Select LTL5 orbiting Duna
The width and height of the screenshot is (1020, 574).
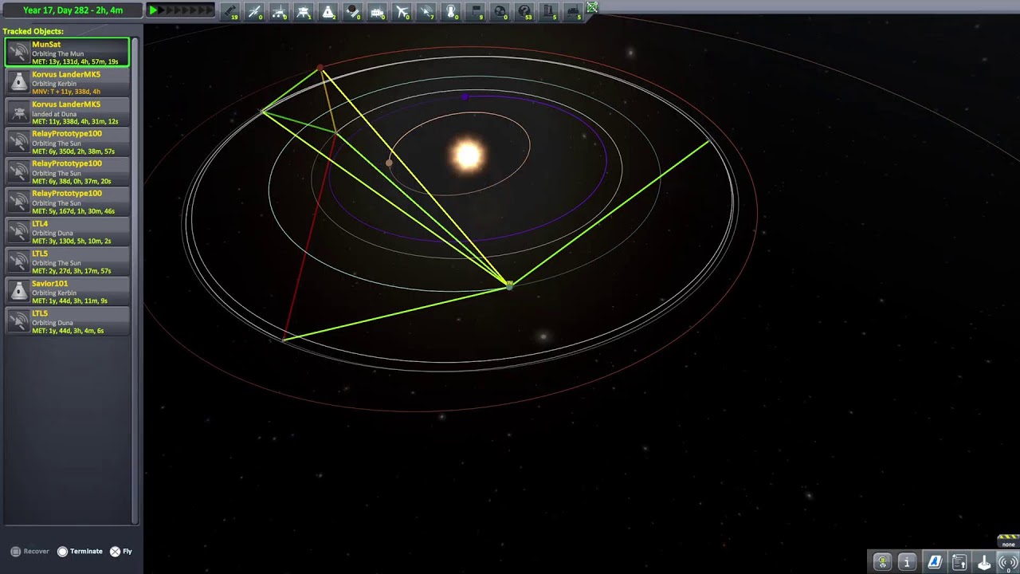coord(67,321)
